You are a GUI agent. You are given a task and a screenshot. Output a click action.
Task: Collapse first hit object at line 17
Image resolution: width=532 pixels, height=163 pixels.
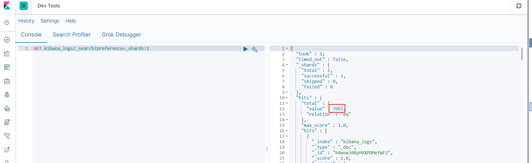[287, 136]
